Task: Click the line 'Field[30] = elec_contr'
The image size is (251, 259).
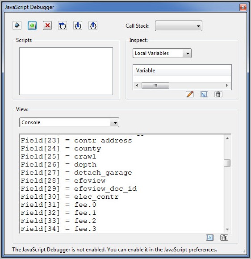Action: [70, 197]
